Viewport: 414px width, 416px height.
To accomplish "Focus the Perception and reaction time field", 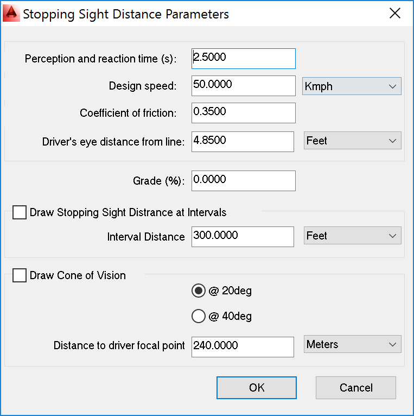I will (244, 59).
